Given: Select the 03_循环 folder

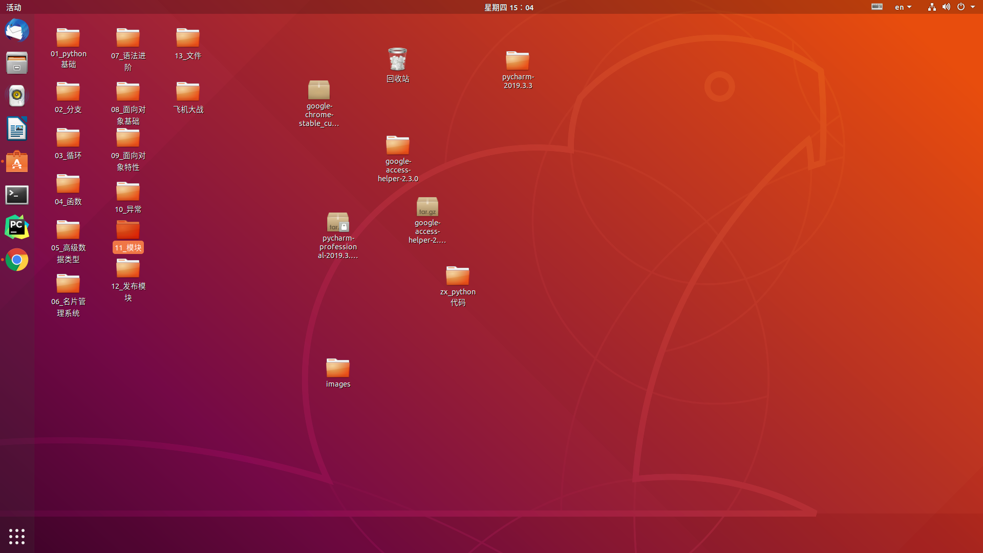Looking at the screenshot, I should (x=68, y=144).
